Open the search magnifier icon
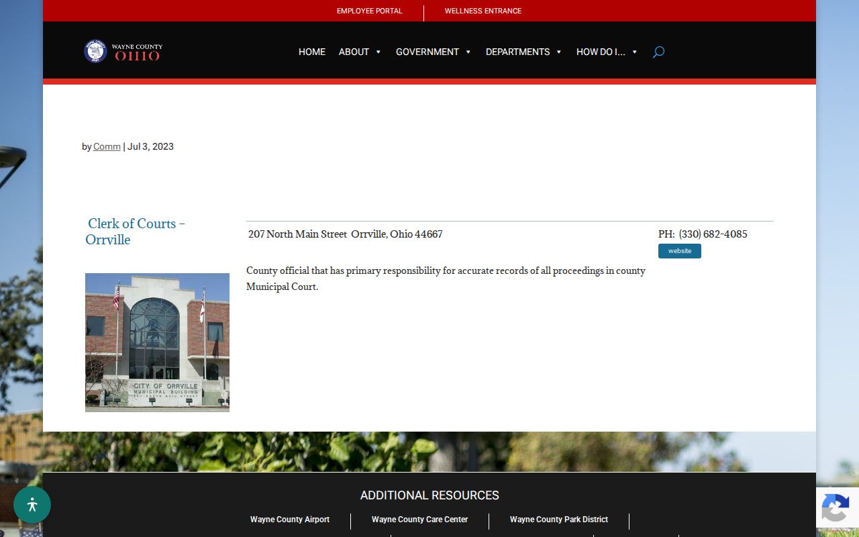 [x=658, y=52]
